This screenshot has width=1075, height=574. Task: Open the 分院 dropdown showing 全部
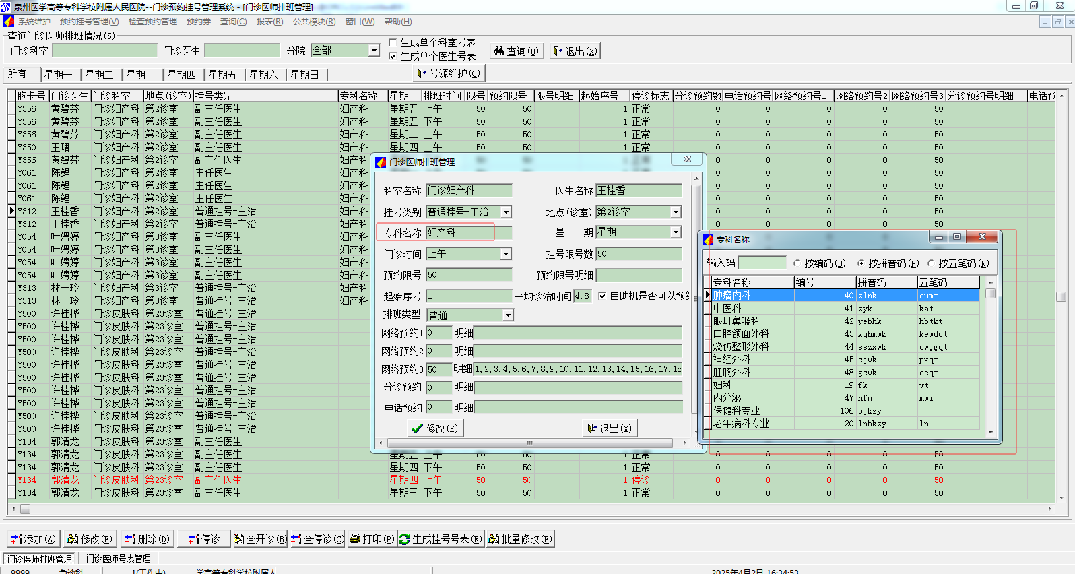(374, 51)
